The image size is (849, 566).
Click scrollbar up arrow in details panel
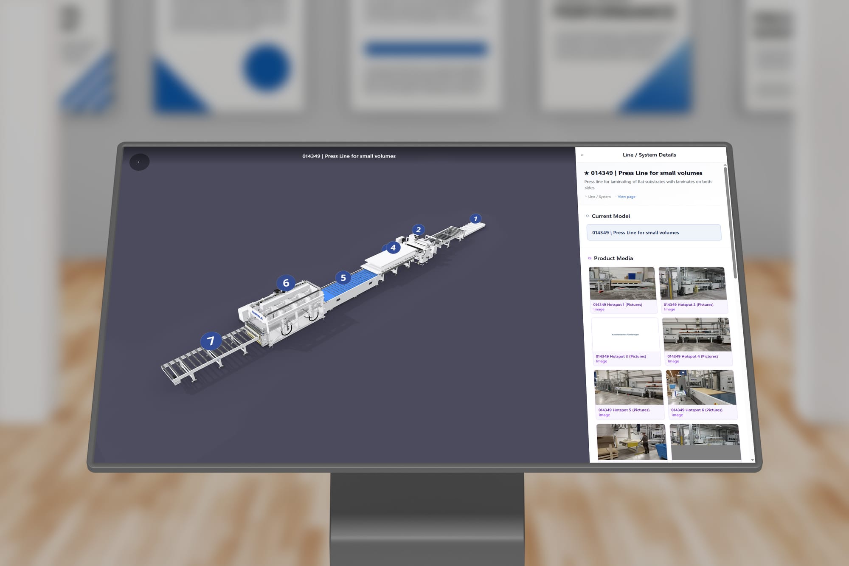pyautogui.click(x=725, y=165)
